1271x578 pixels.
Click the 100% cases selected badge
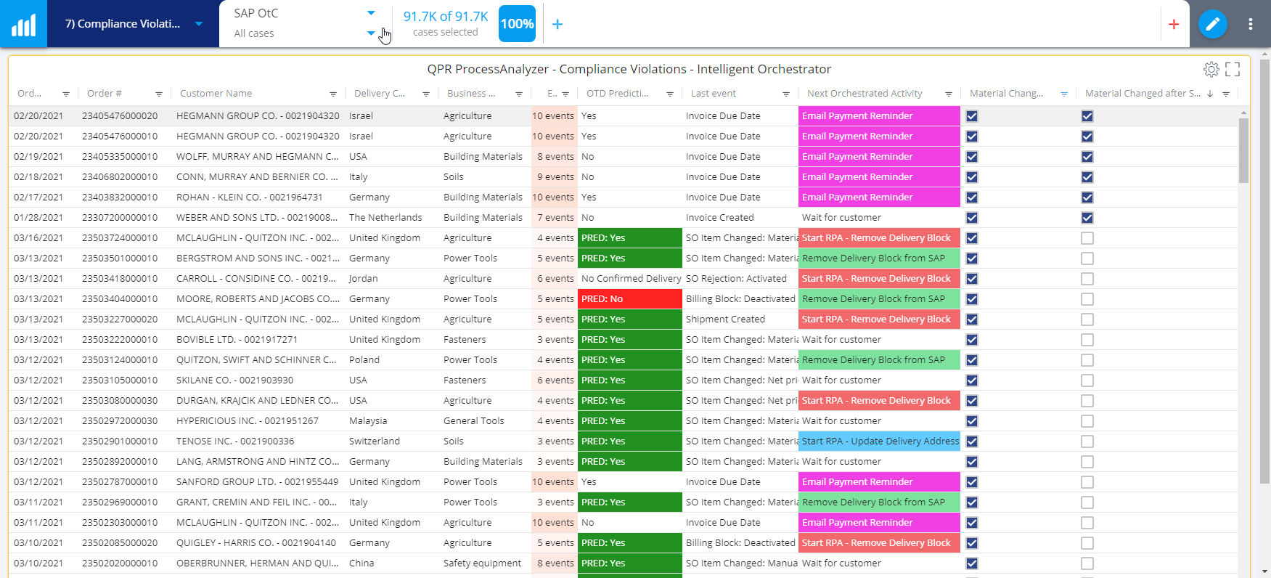point(518,24)
